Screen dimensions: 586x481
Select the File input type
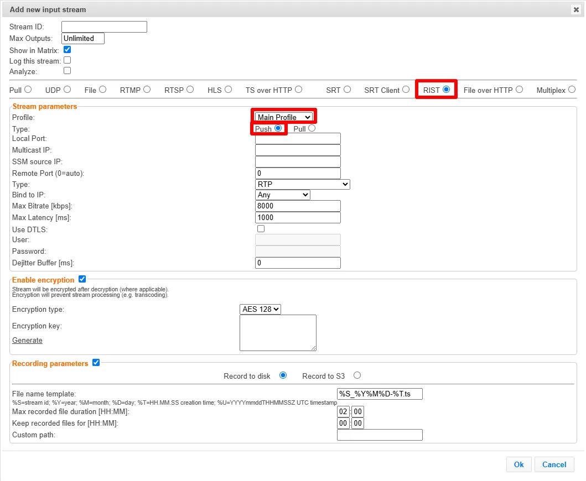click(x=103, y=90)
